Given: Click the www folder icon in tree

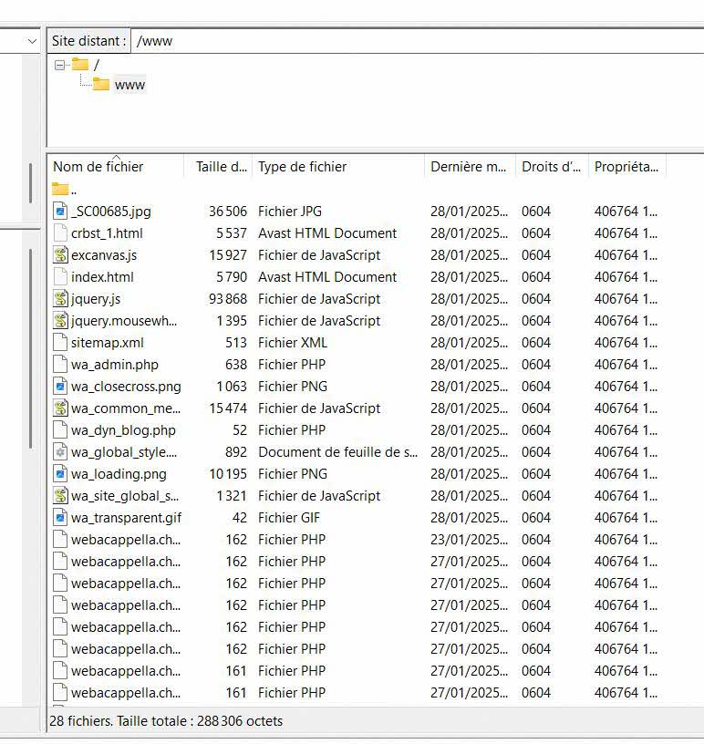Looking at the screenshot, I should [100, 85].
